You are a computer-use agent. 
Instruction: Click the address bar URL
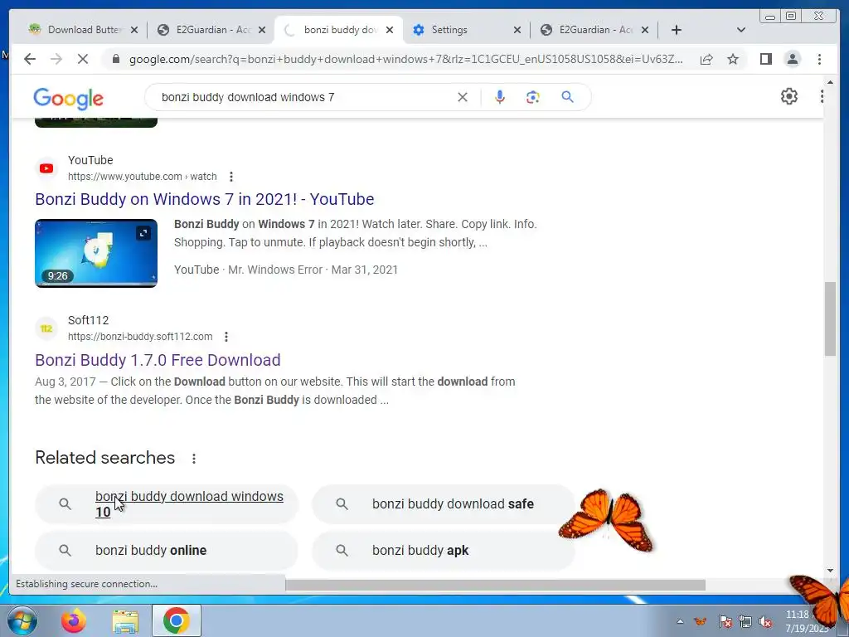click(x=406, y=59)
